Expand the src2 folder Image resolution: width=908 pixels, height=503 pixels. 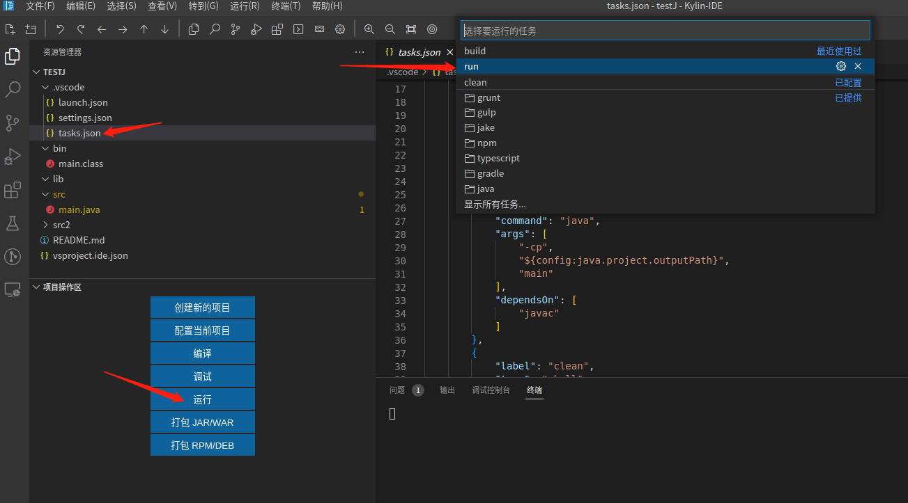tap(46, 225)
